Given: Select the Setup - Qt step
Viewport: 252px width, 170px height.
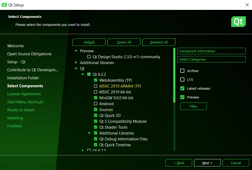Looking at the screenshot, I should 16,62.
